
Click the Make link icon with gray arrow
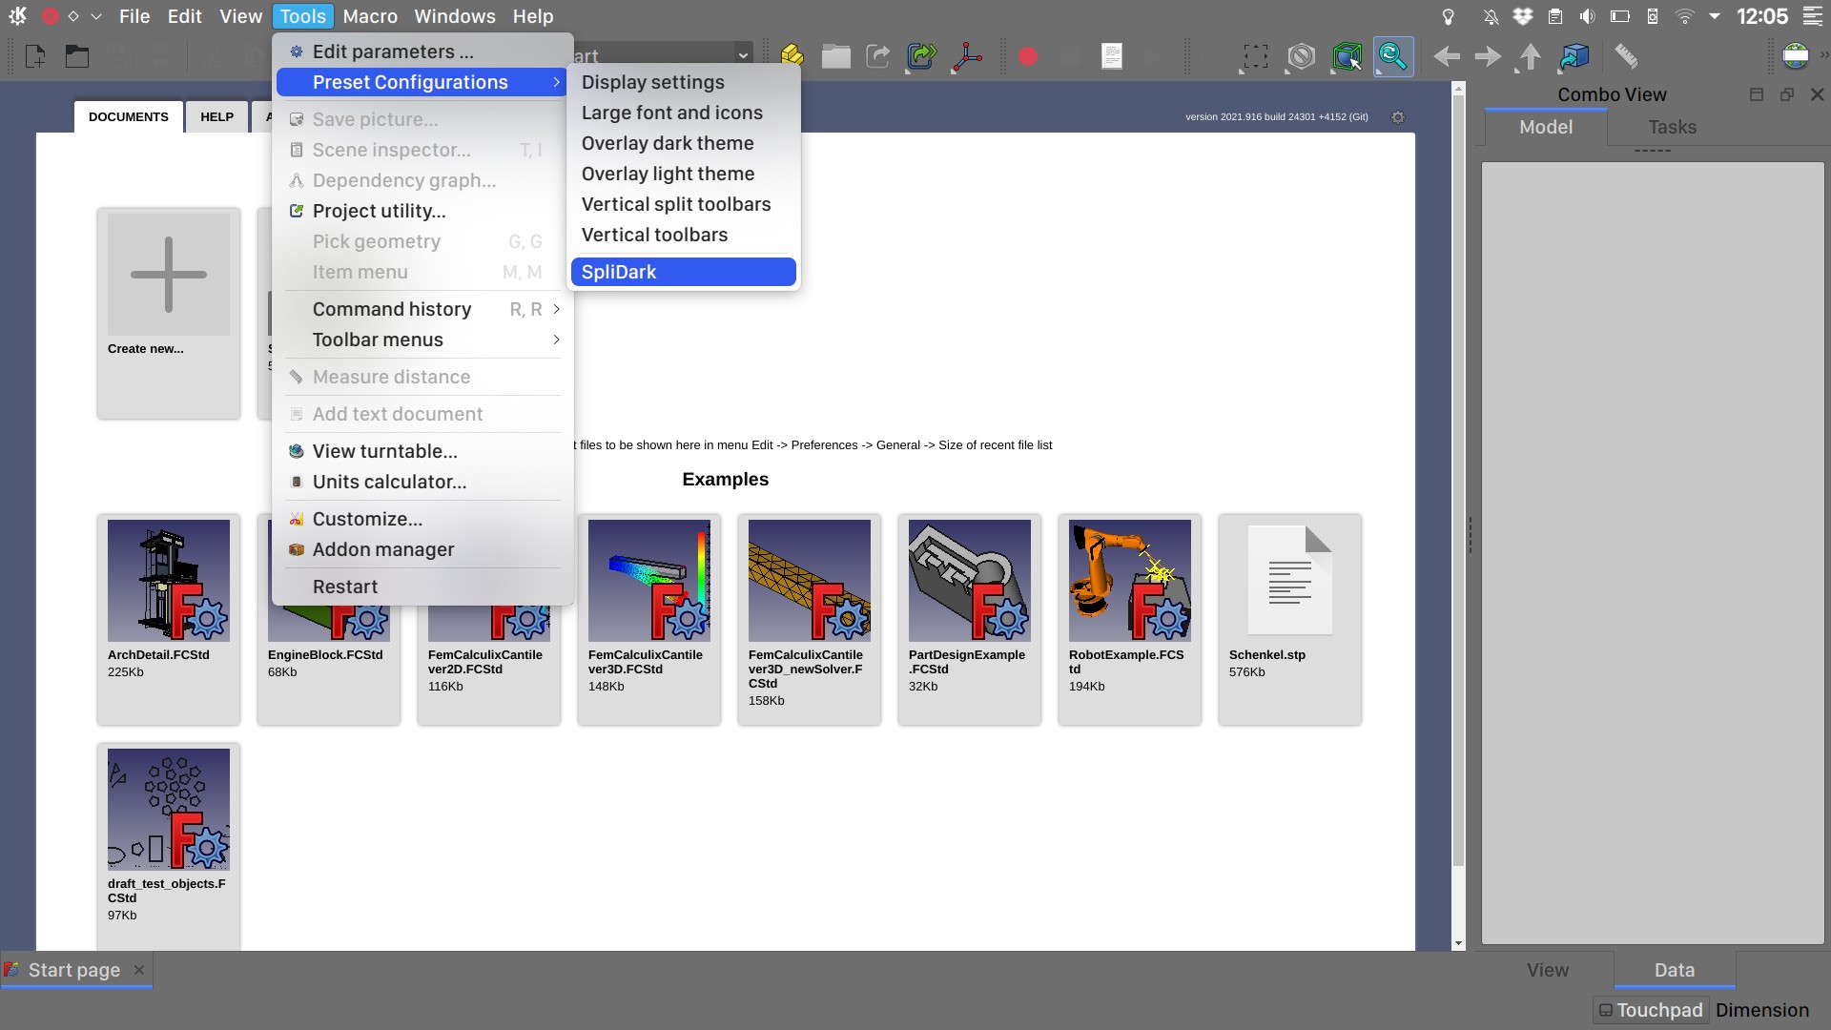[x=878, y=56]
